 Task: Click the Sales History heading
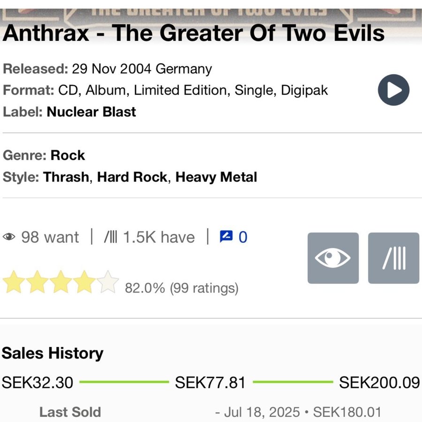point(53,353)
